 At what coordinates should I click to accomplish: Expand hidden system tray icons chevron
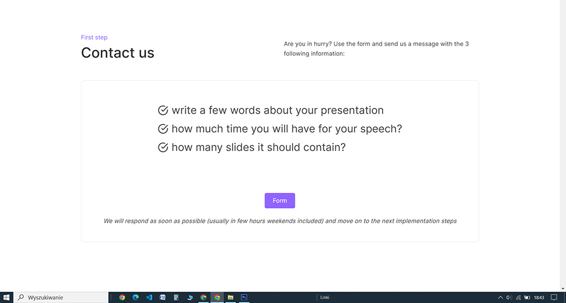point(500,297)
